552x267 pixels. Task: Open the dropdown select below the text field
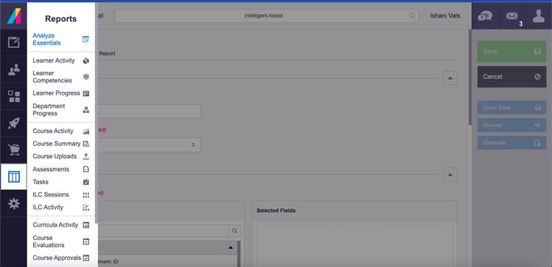pos(149,145)
